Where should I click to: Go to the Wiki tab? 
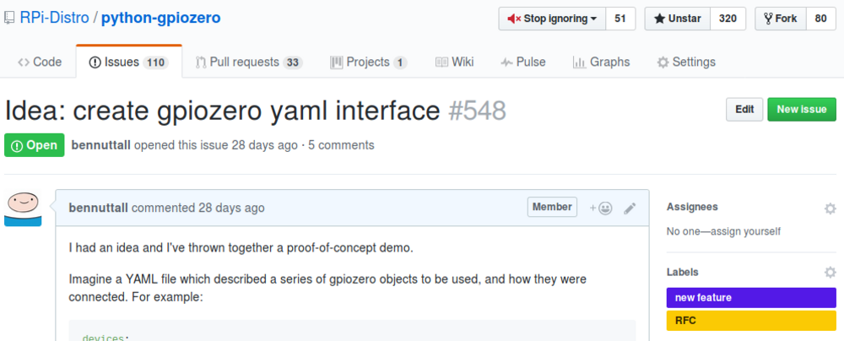[x=455, y=62]
